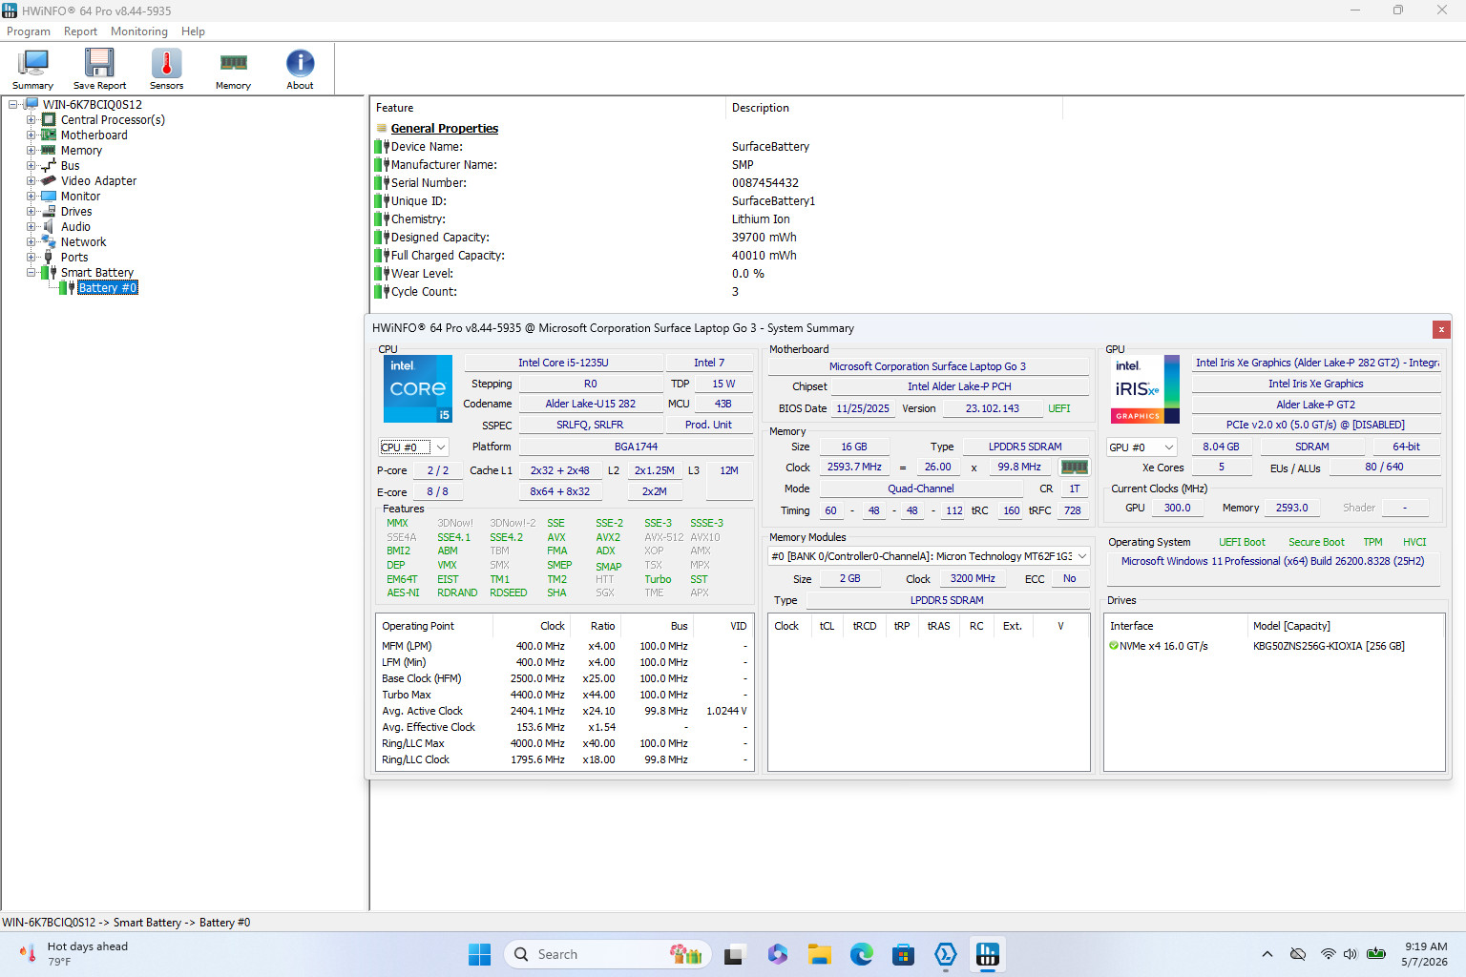Expand the Audio tree node

[x=31, y=227]
